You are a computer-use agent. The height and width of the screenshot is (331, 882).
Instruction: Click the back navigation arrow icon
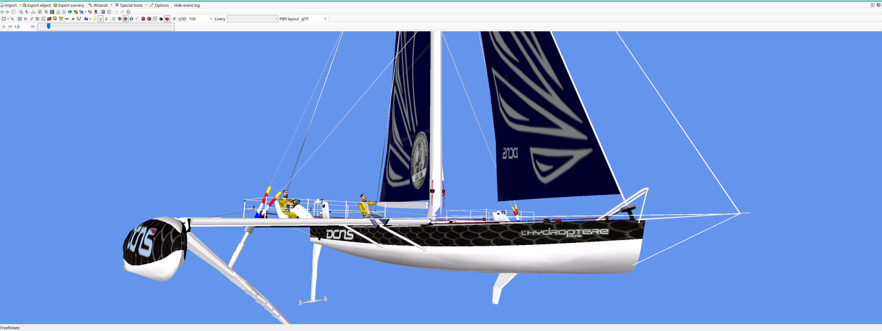coord(2,12)
